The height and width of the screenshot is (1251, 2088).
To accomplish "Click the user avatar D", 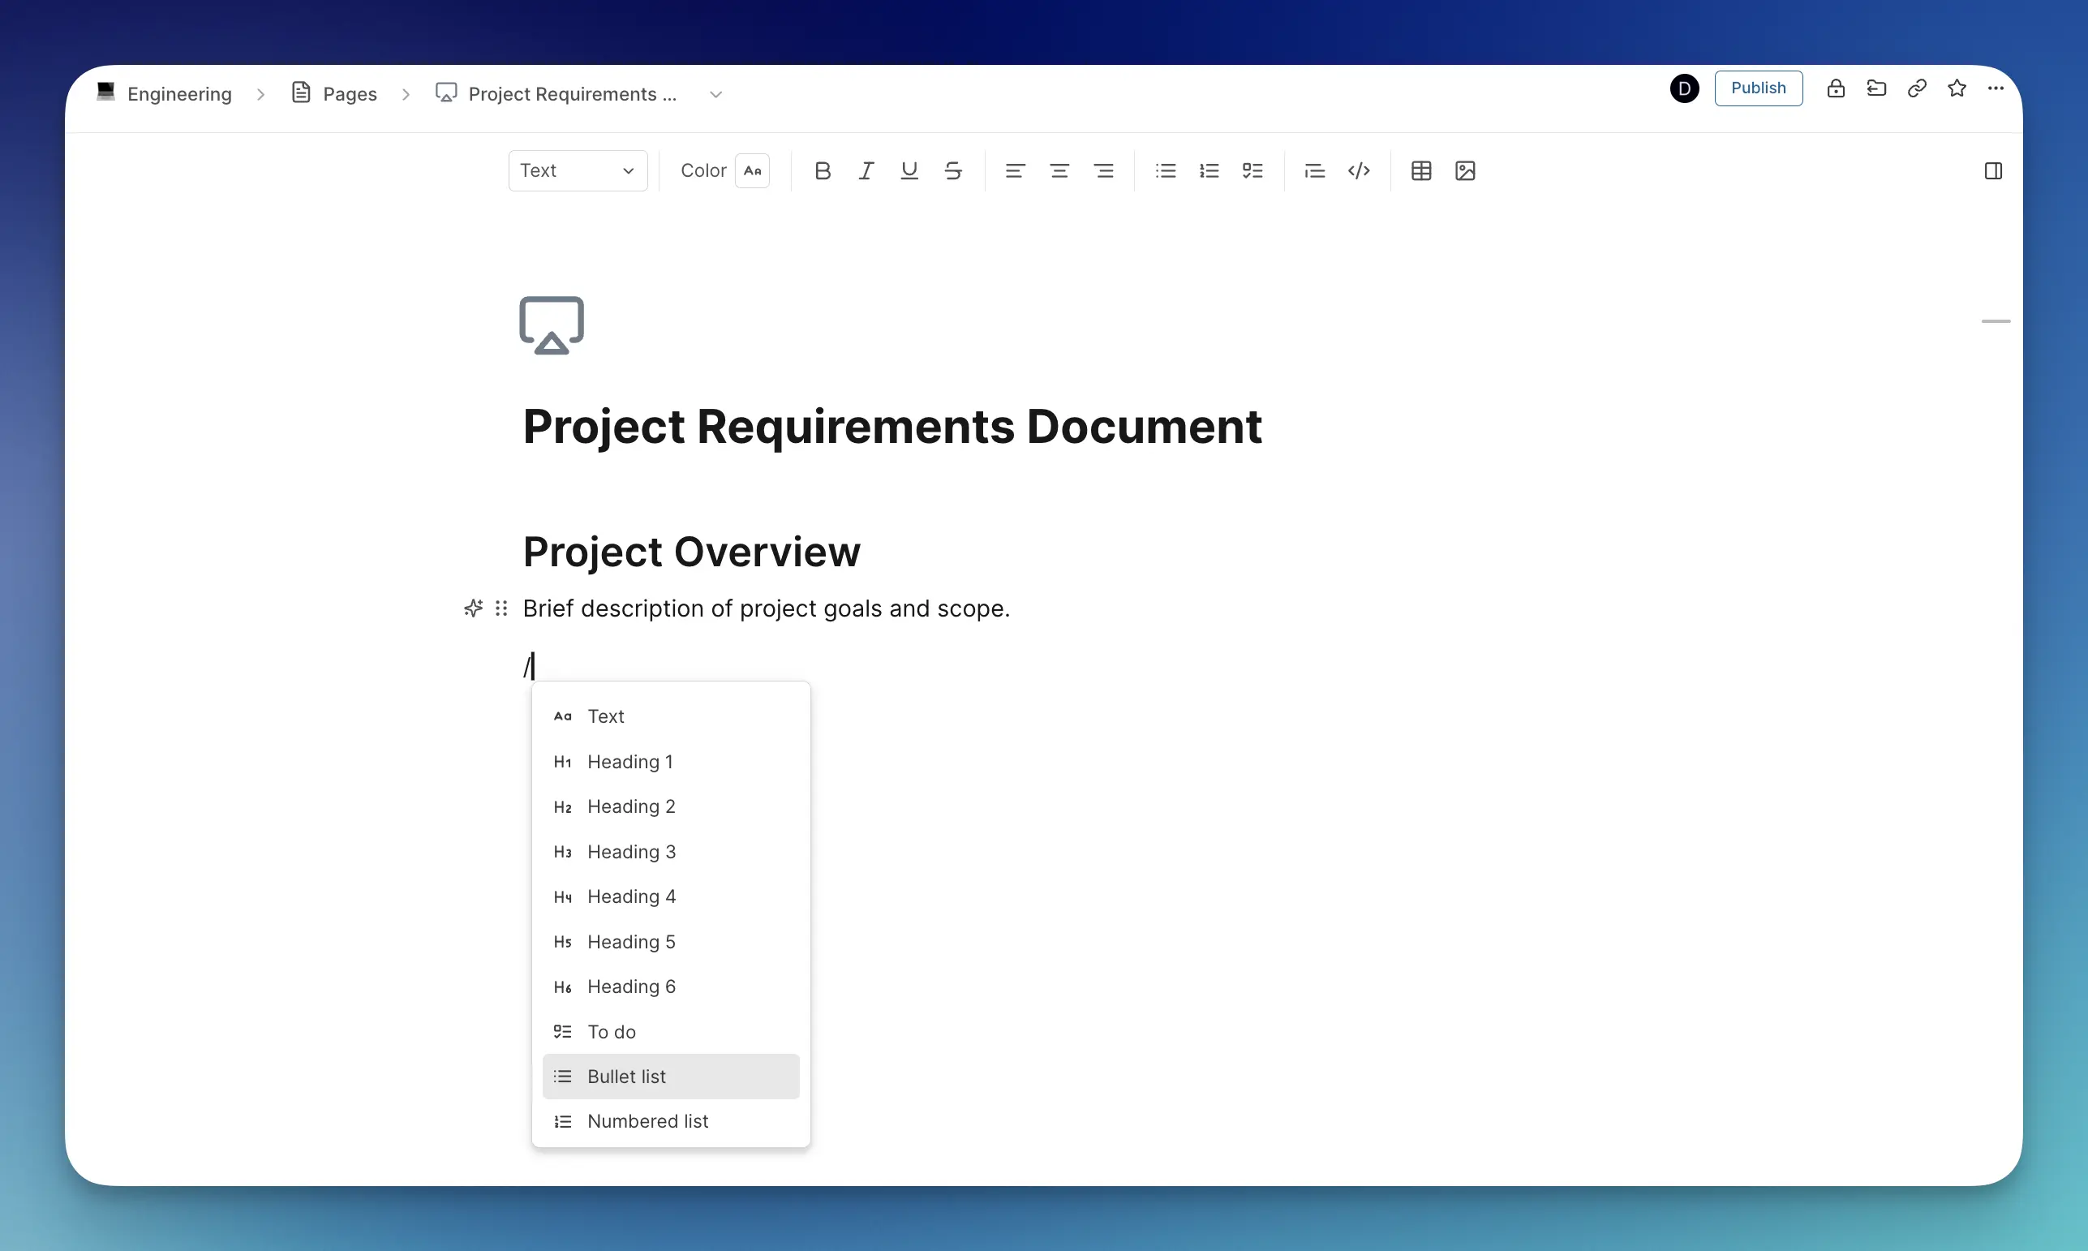I will 1684,88.
